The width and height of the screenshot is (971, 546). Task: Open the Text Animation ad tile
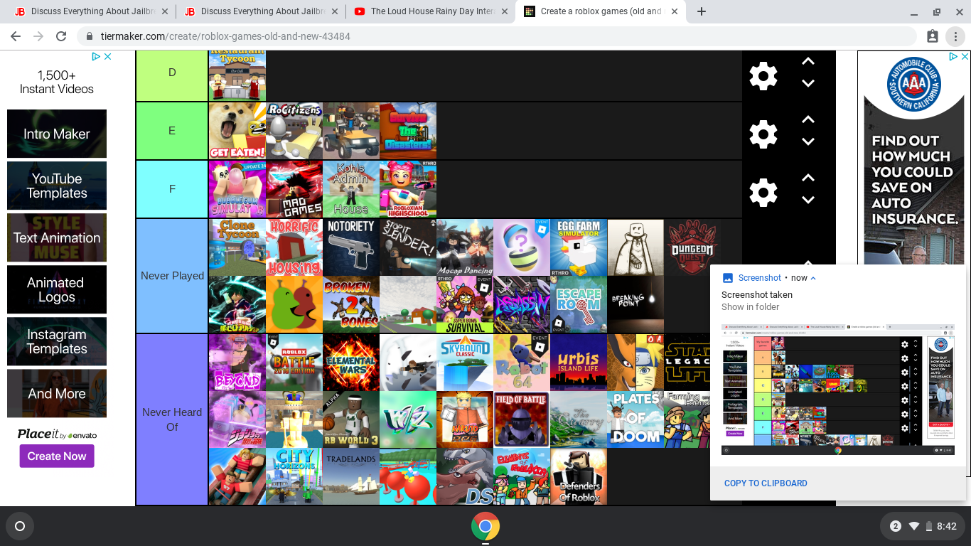coord(57,237)
